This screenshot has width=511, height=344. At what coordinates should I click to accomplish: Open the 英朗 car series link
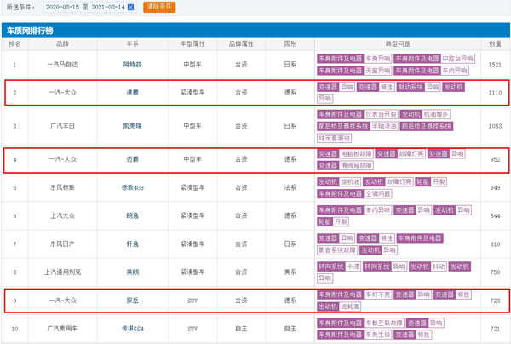pos(132,272)
